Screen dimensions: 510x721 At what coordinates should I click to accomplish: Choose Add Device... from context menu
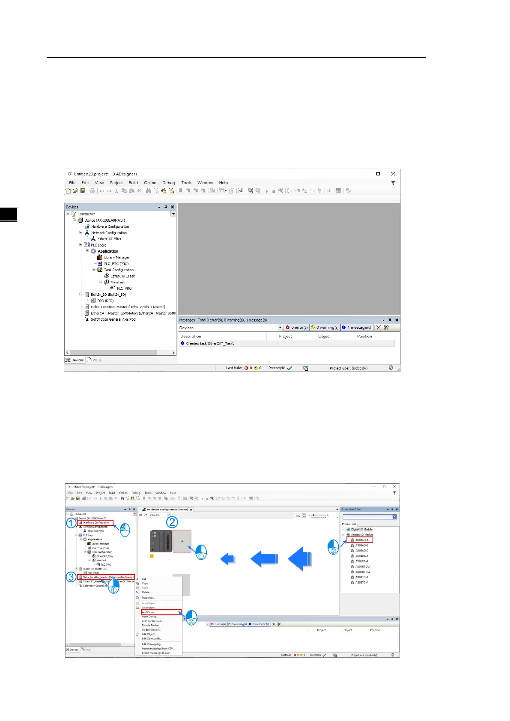(161, 612)
